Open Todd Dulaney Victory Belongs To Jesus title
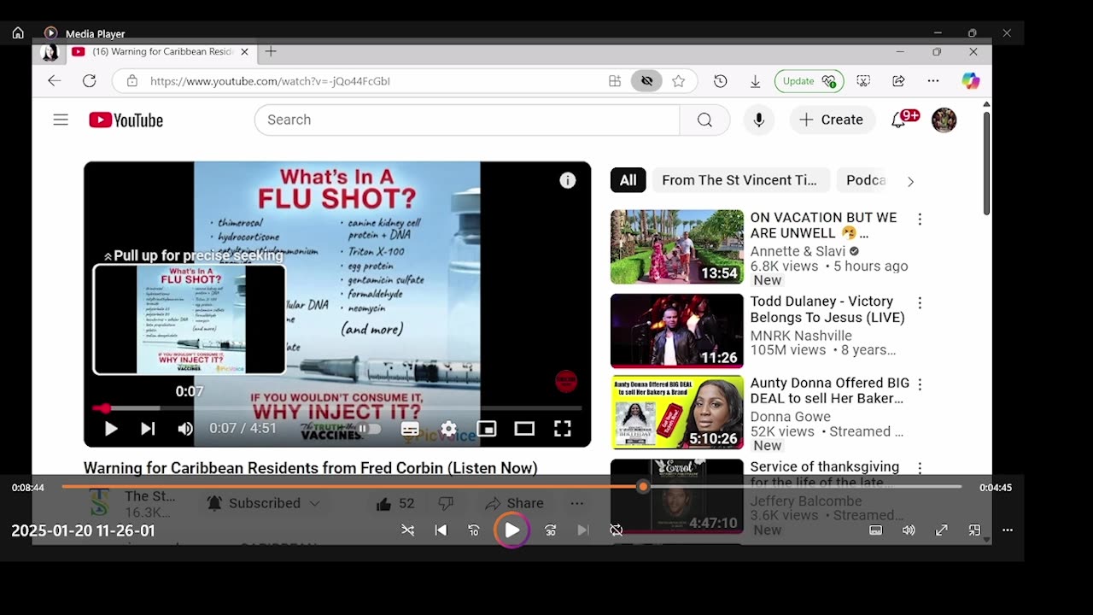The height and width of the screenshot is (615, 1093). tap(827, 309)
